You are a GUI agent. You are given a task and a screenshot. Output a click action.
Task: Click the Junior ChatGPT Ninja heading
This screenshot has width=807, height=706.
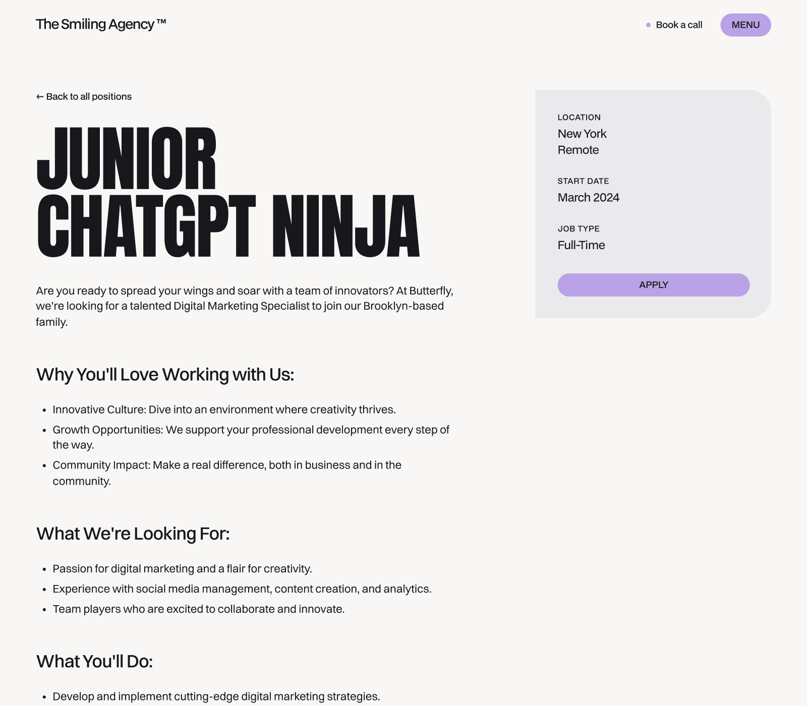click(x=228, y=192)
